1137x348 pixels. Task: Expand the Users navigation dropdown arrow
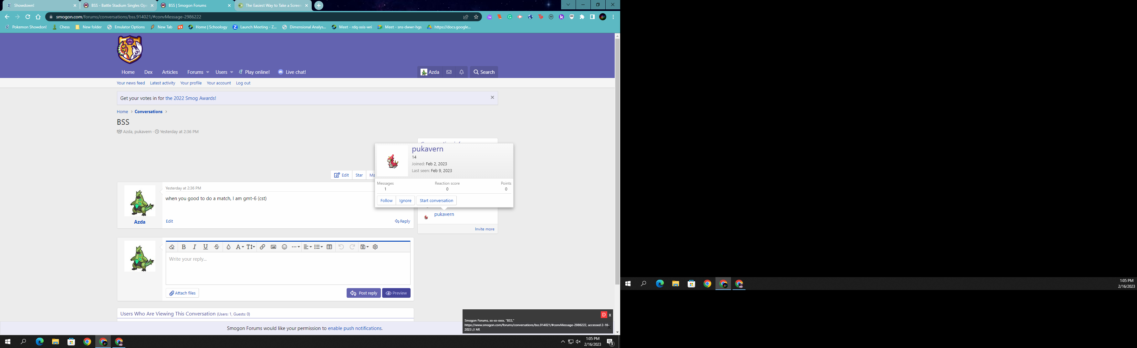(x=231, y=72)
